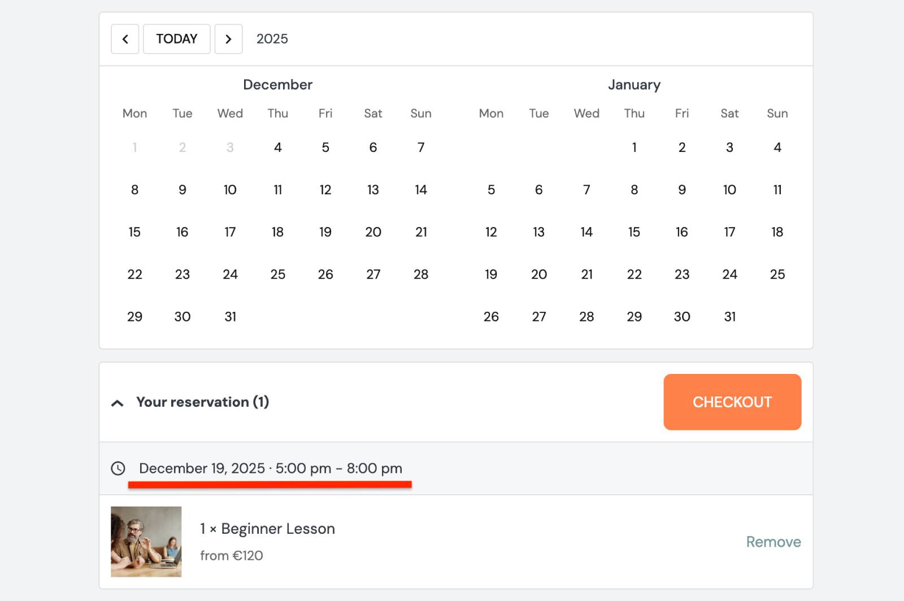Viewport: 904px width, 601px height.
Task: Open the Beginner Lesson thumbnail image
Action: click(146, 541)
